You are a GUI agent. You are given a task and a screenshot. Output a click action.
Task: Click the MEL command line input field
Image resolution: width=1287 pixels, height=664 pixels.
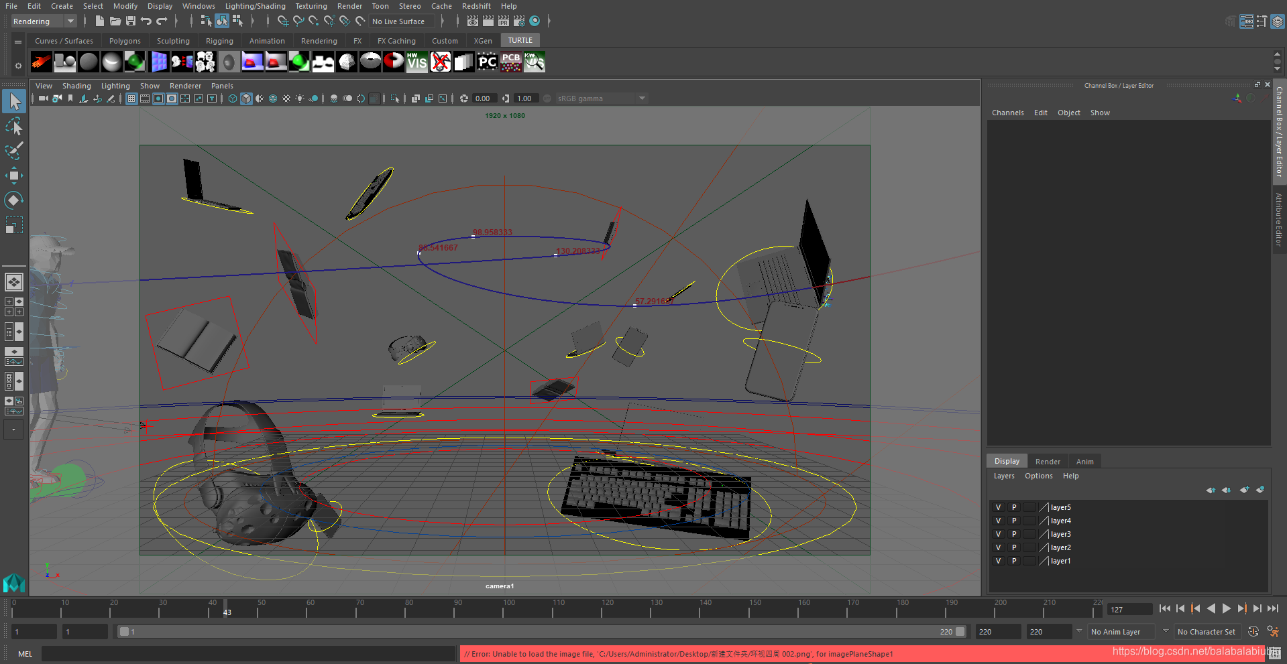(x=248, y=654)
